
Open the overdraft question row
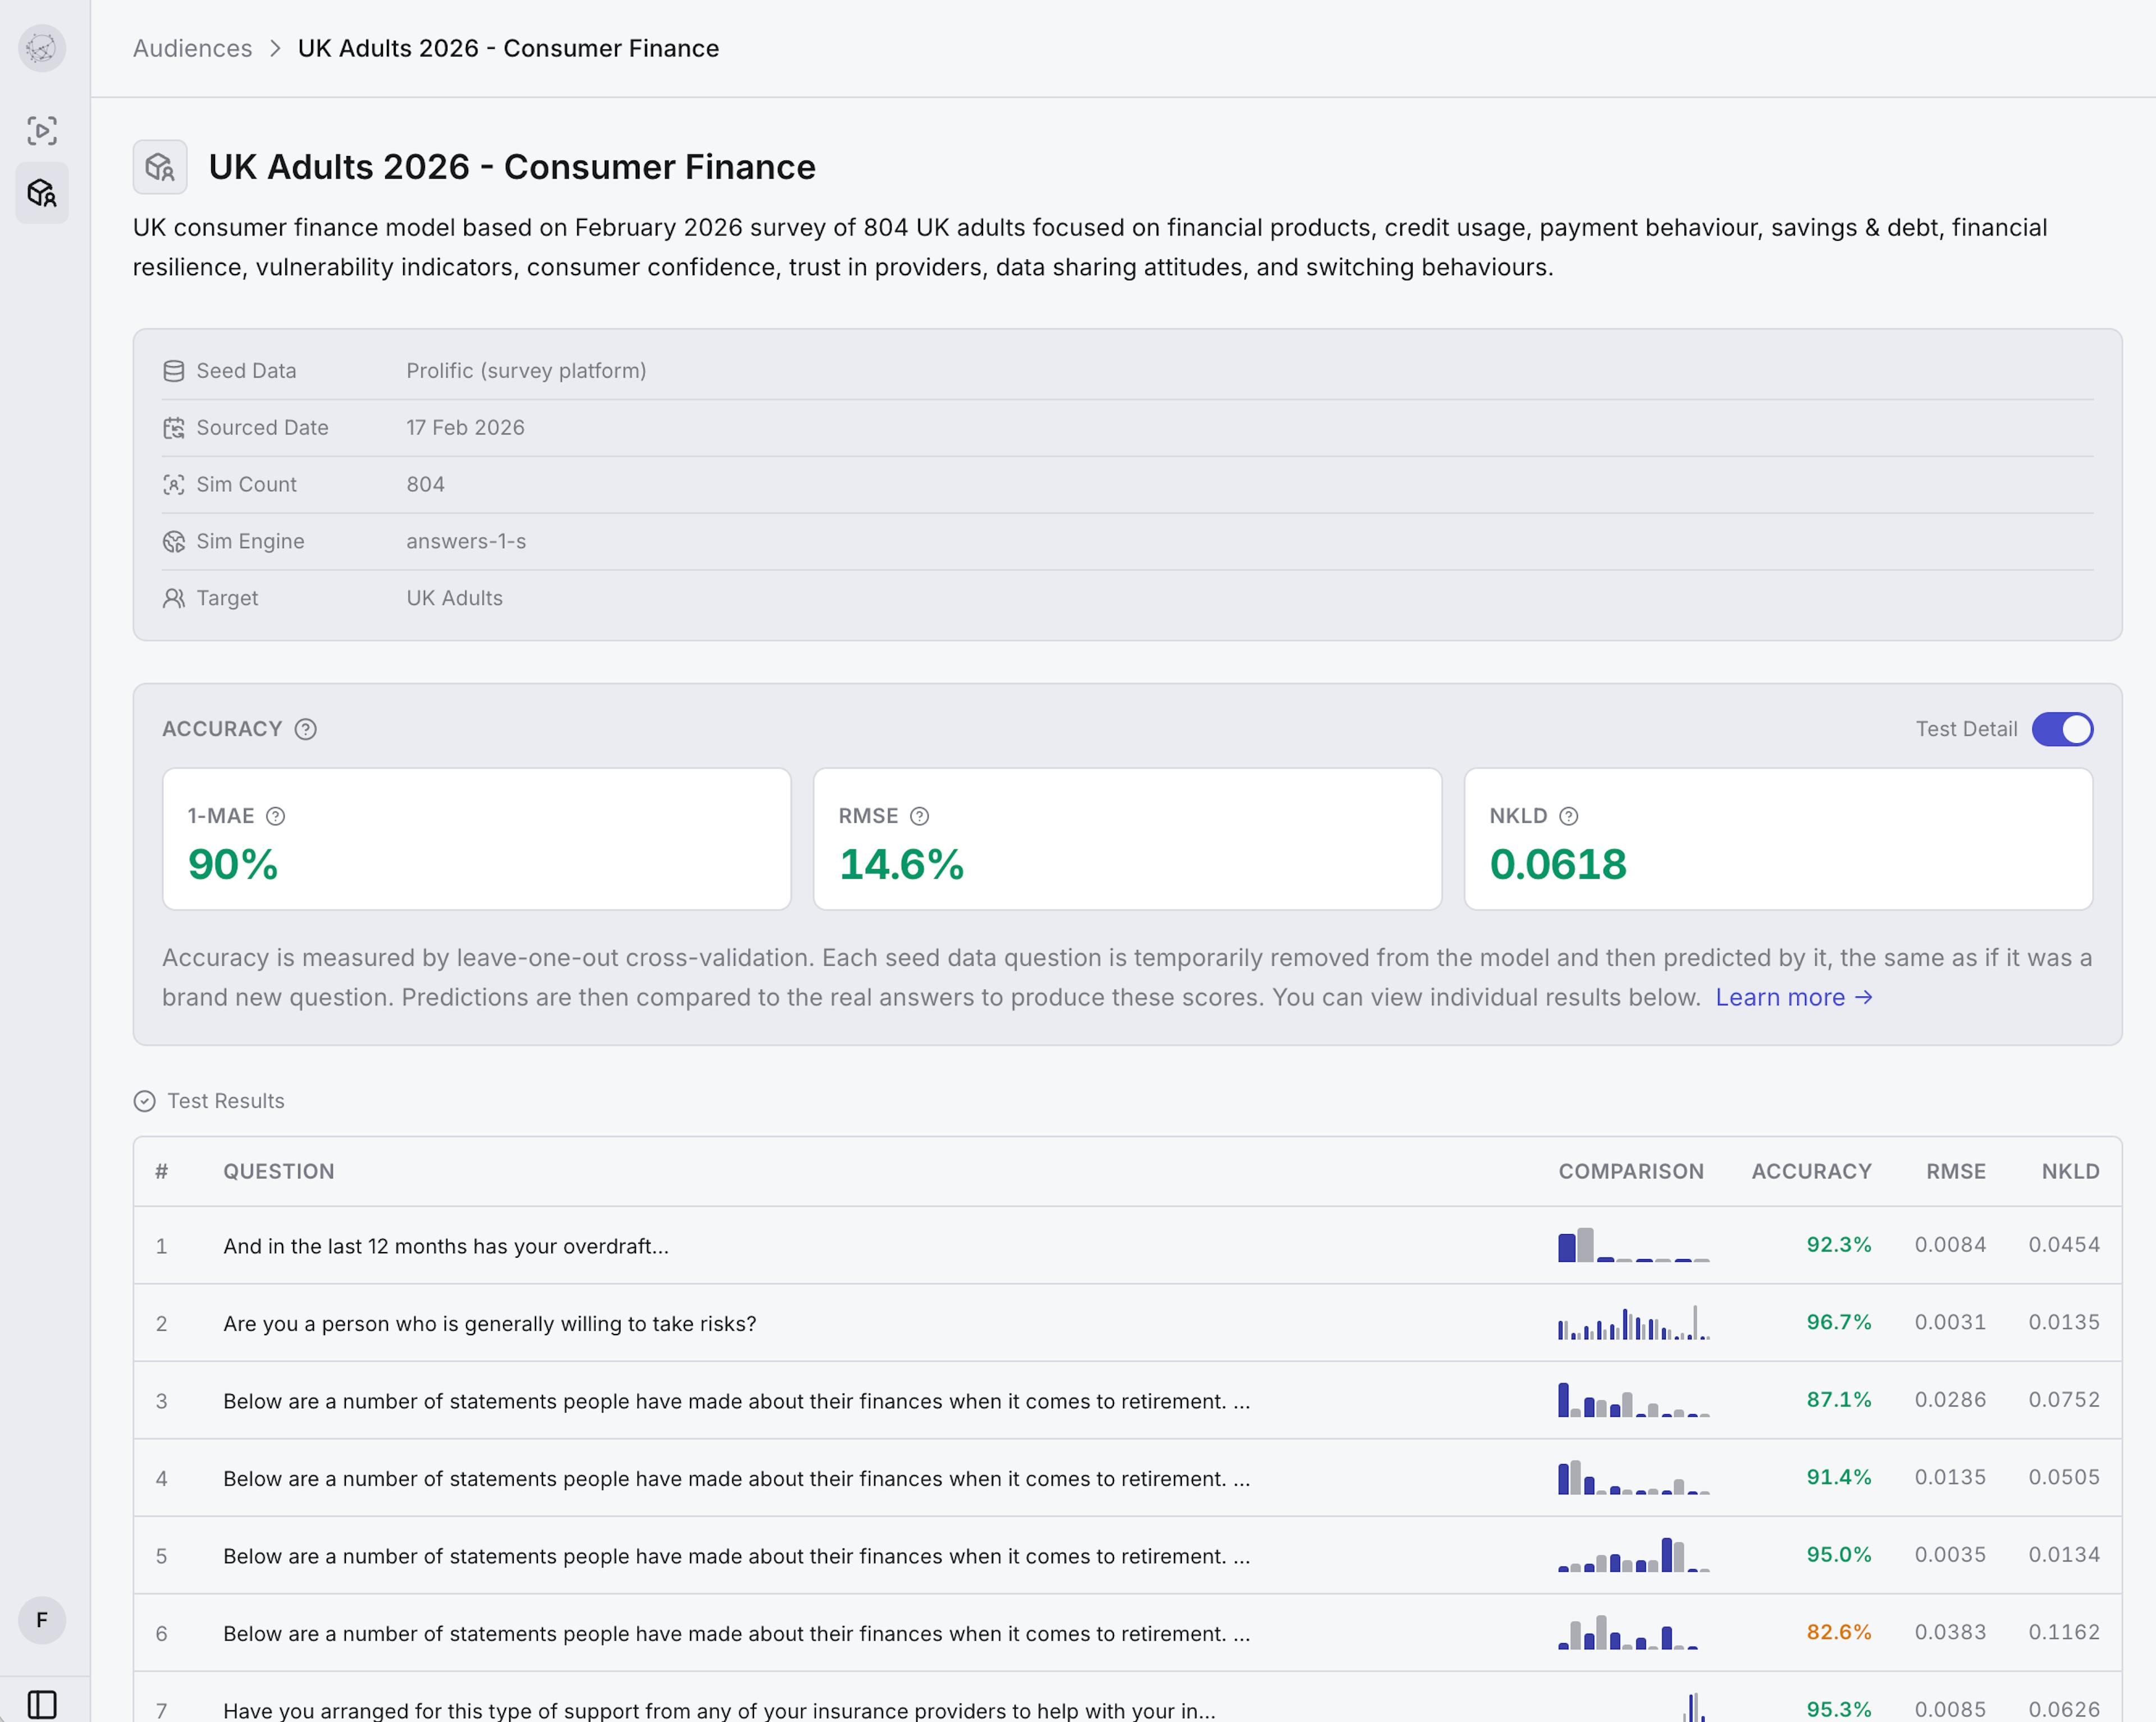click(446, 1246)
